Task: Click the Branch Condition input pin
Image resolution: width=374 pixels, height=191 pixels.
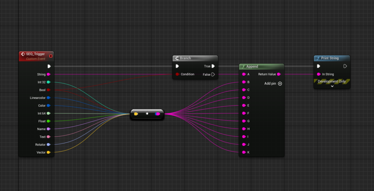Action: [x=178, y=74]
